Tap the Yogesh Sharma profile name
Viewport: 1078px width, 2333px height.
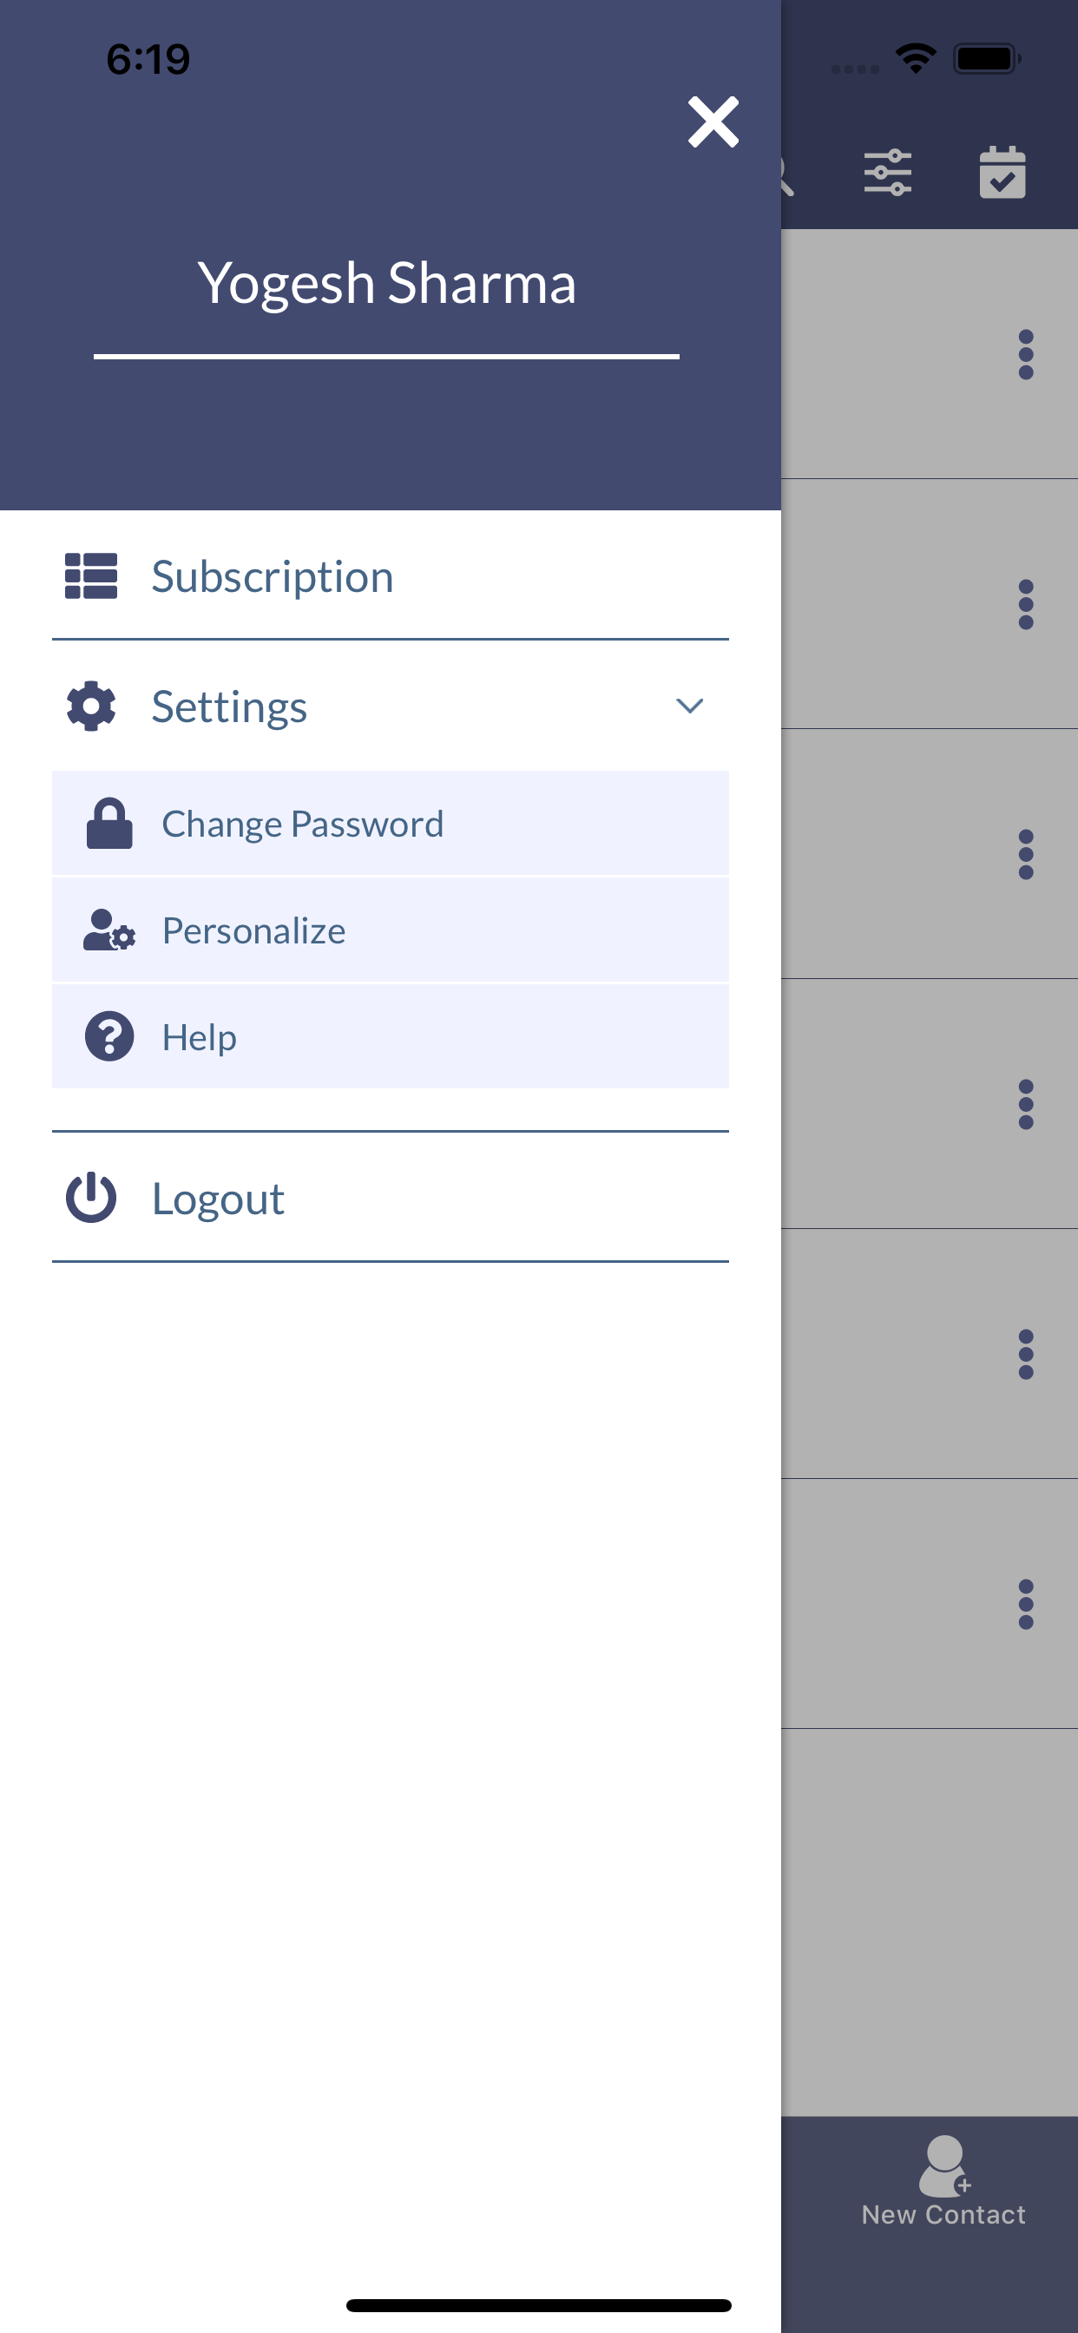tap(388, 282)
